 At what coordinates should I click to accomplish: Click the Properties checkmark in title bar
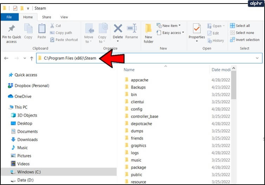coord(15,8)
